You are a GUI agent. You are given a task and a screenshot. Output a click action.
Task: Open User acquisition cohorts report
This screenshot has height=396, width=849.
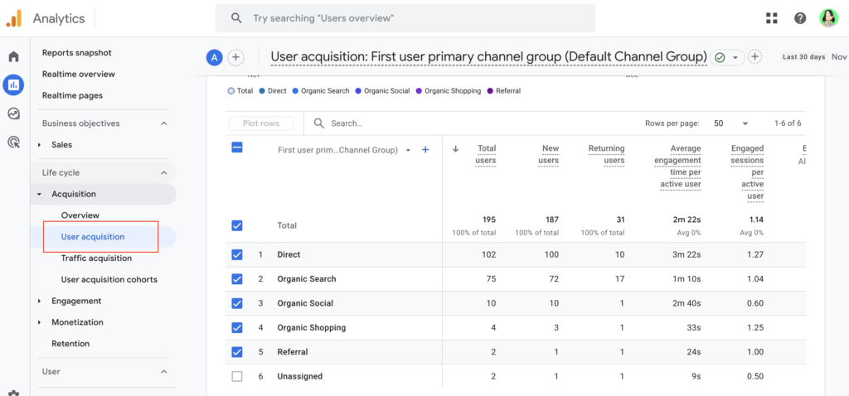pos(109,280)
